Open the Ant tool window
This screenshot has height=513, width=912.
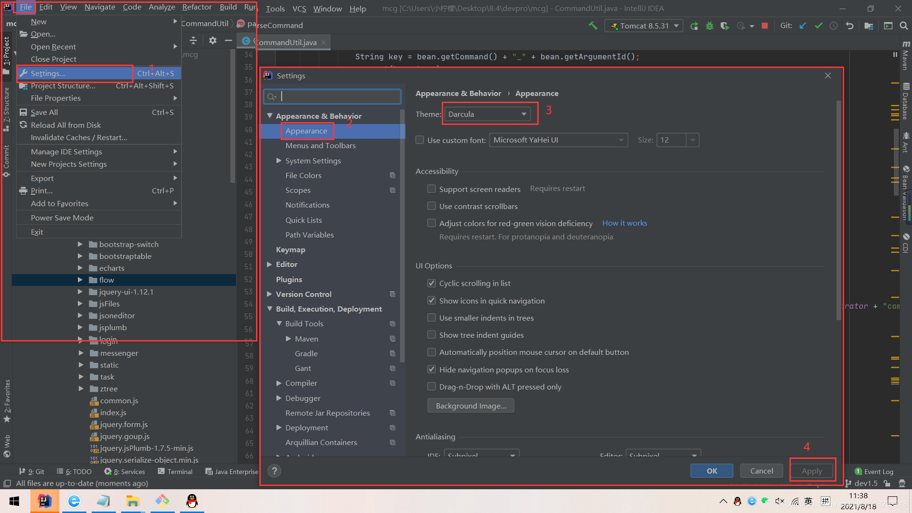[x=905, y=142]
